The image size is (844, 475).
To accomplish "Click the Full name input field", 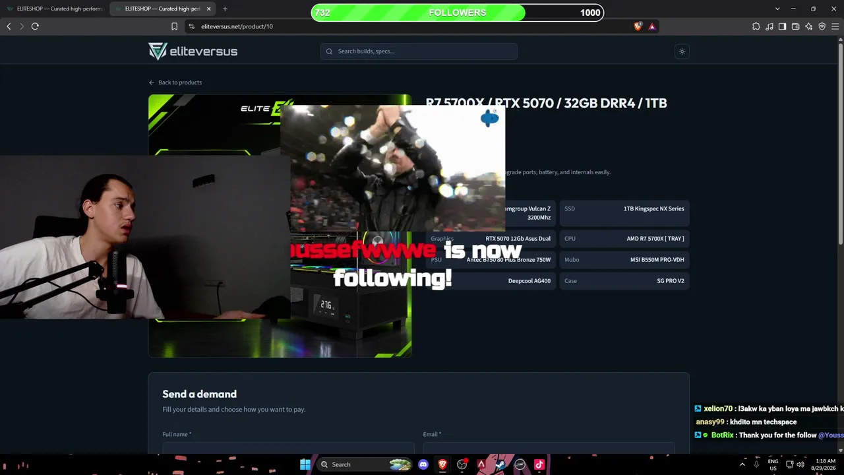I will [x=288, y=448].
